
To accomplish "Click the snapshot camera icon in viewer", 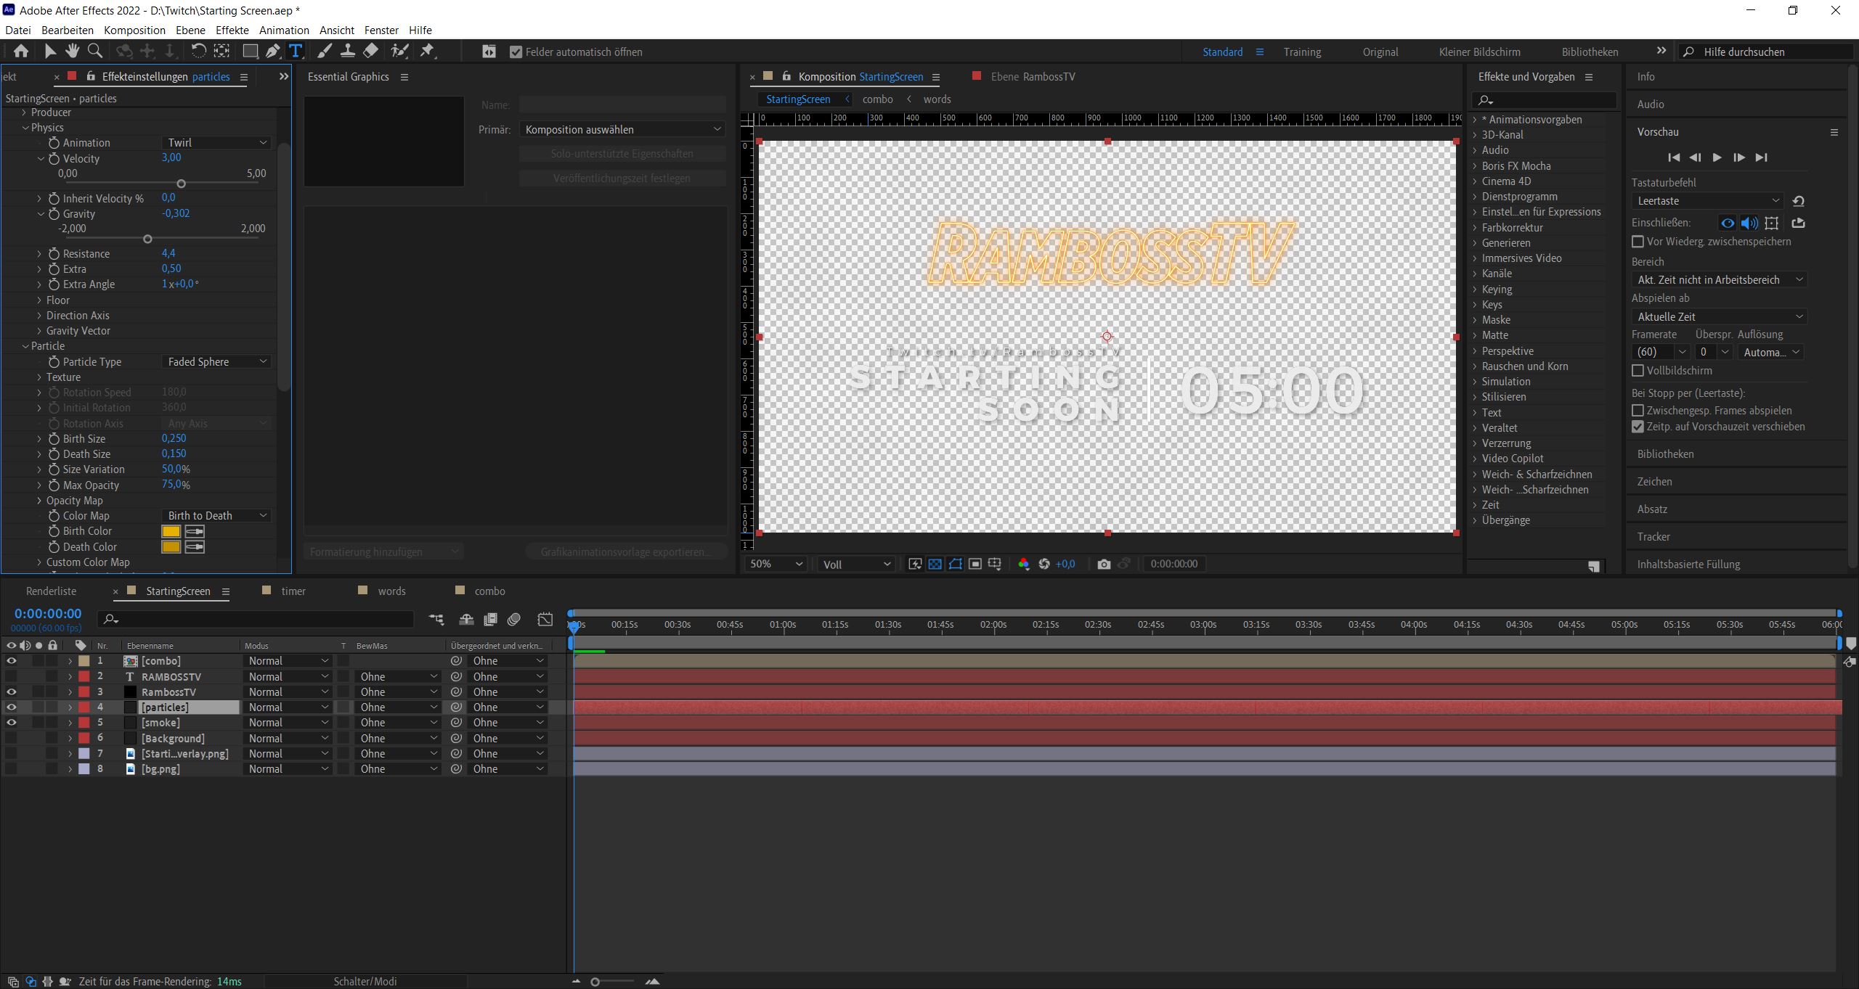I will tap(1104, 564).
